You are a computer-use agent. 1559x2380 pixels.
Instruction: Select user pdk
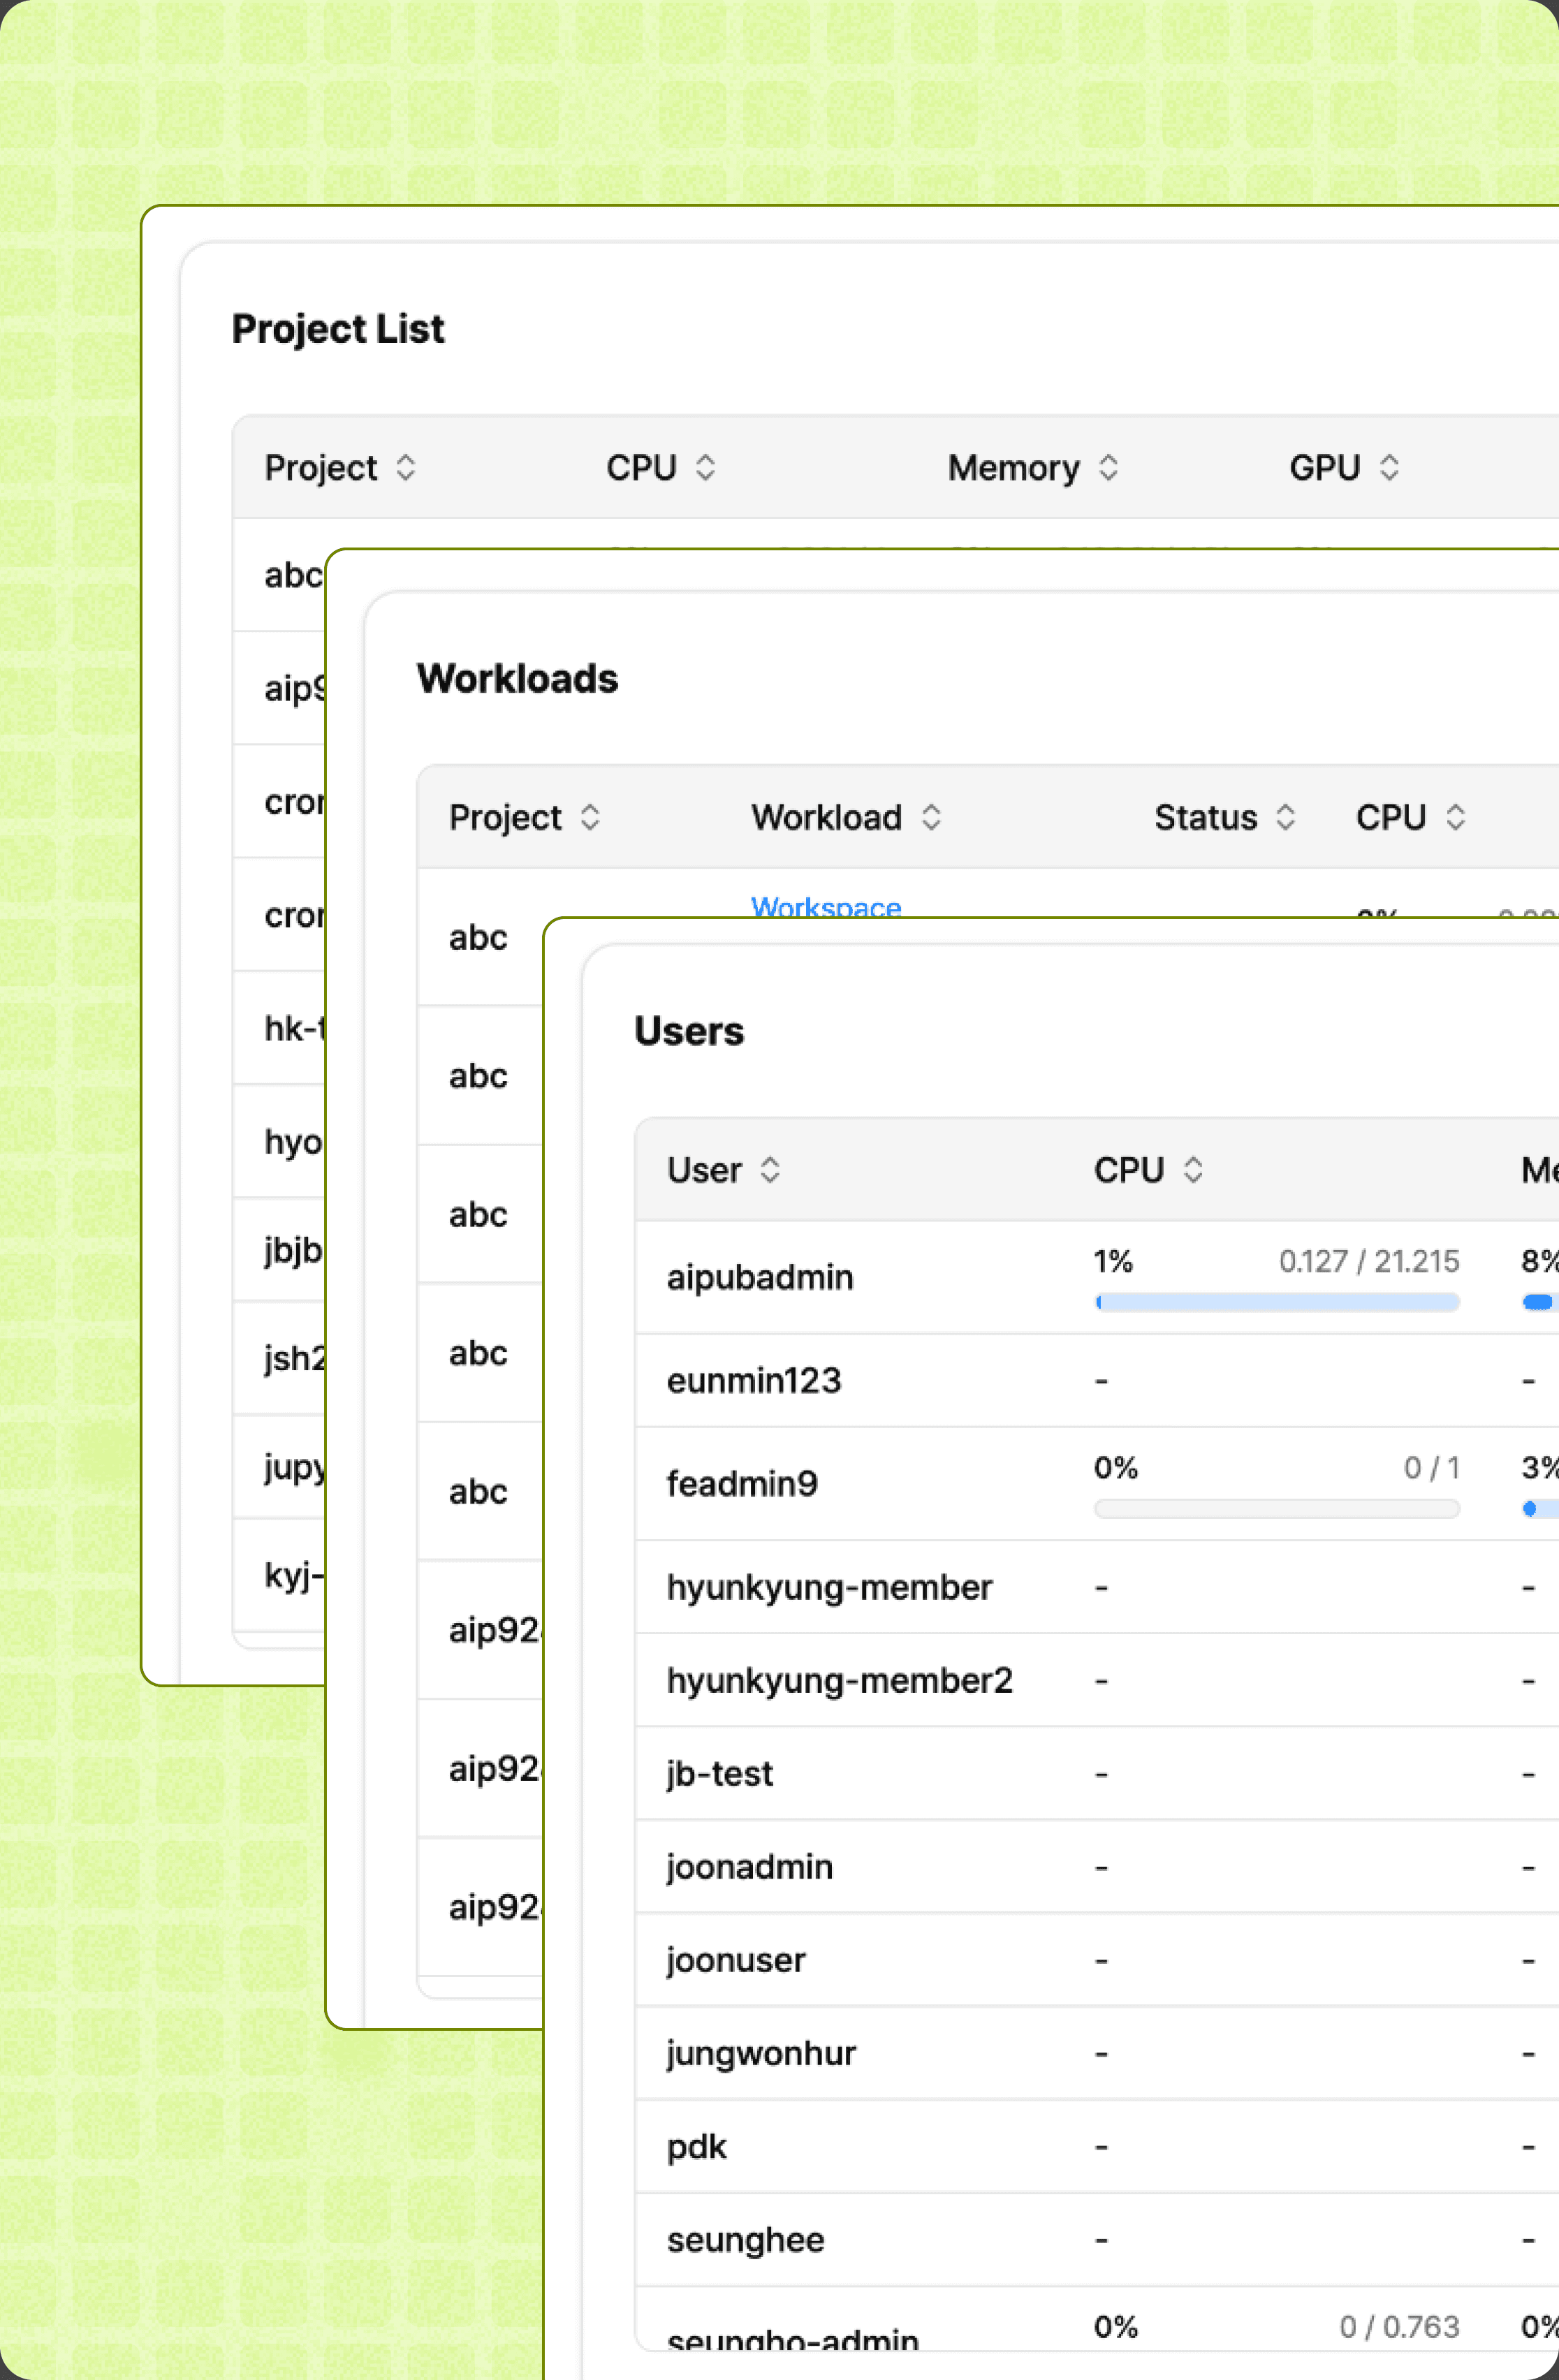pyautogui.click(x=697, y=2146)
